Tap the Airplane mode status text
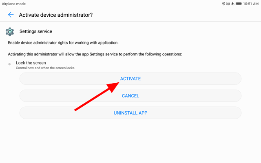Screen dimensions: 261x163 (13, 4)
